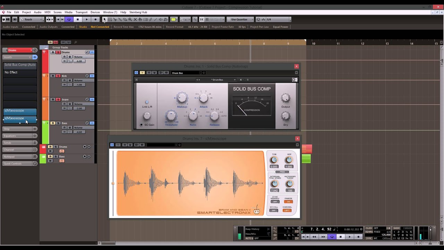Screen dimensions: 444x250
Task: Open the track list search magnifier
Action: click(76, 42)
